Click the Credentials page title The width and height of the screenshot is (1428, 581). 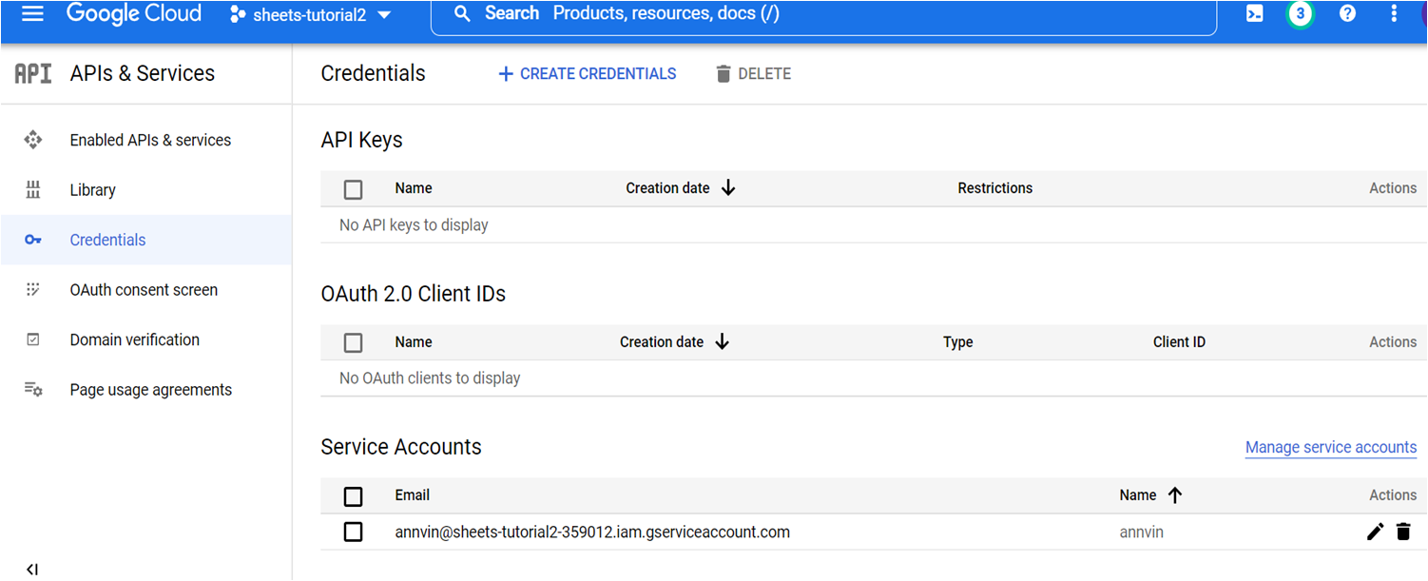tap(374, 73)
